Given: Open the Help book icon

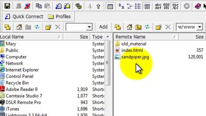Looking at the screenshot, I should [198, 6].
